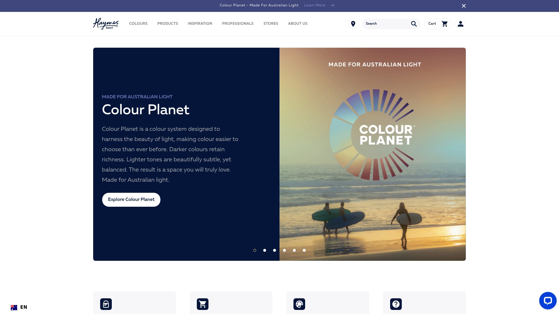Click the Learn More banner link
Screen dimensions: 559x314
(x=315, y=6)
